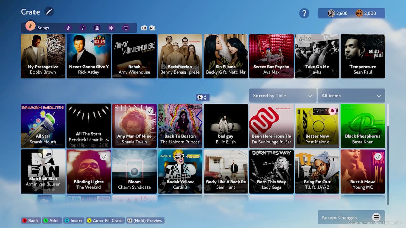Image resolution: width=406 pixels, height=228 pixels.
Task: Click the R up-down sort toggle
Action: tap(203, 97)
